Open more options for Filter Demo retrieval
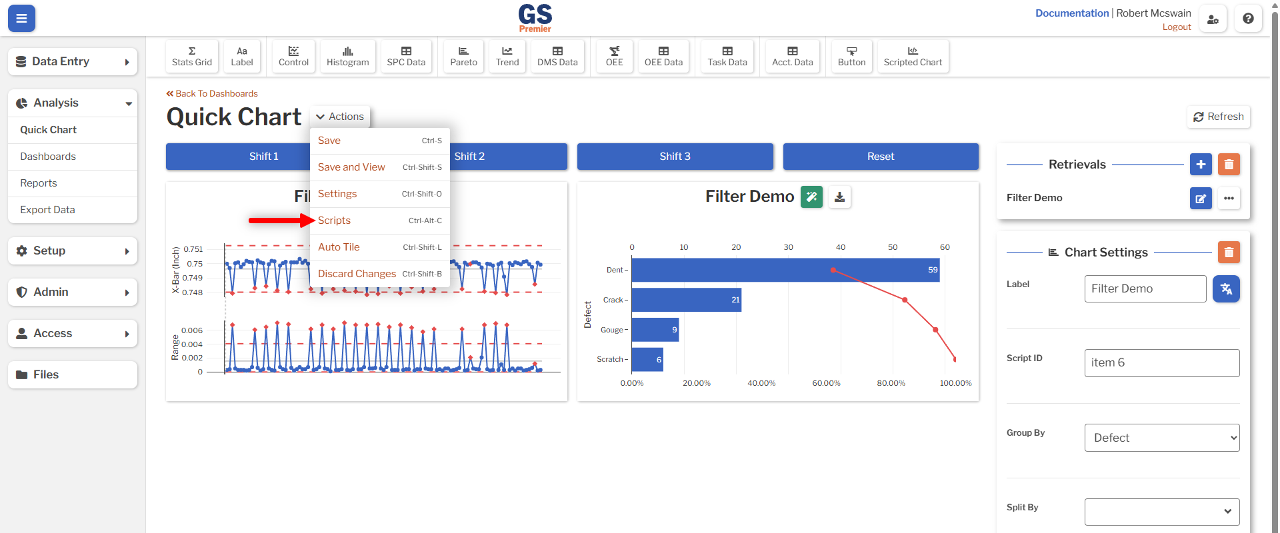1280x533 pixels. tap(1229, 198)
